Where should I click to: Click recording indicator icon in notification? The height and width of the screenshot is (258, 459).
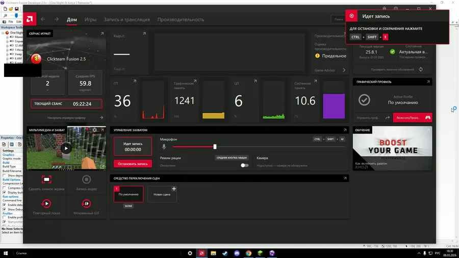tap(351, 16)
